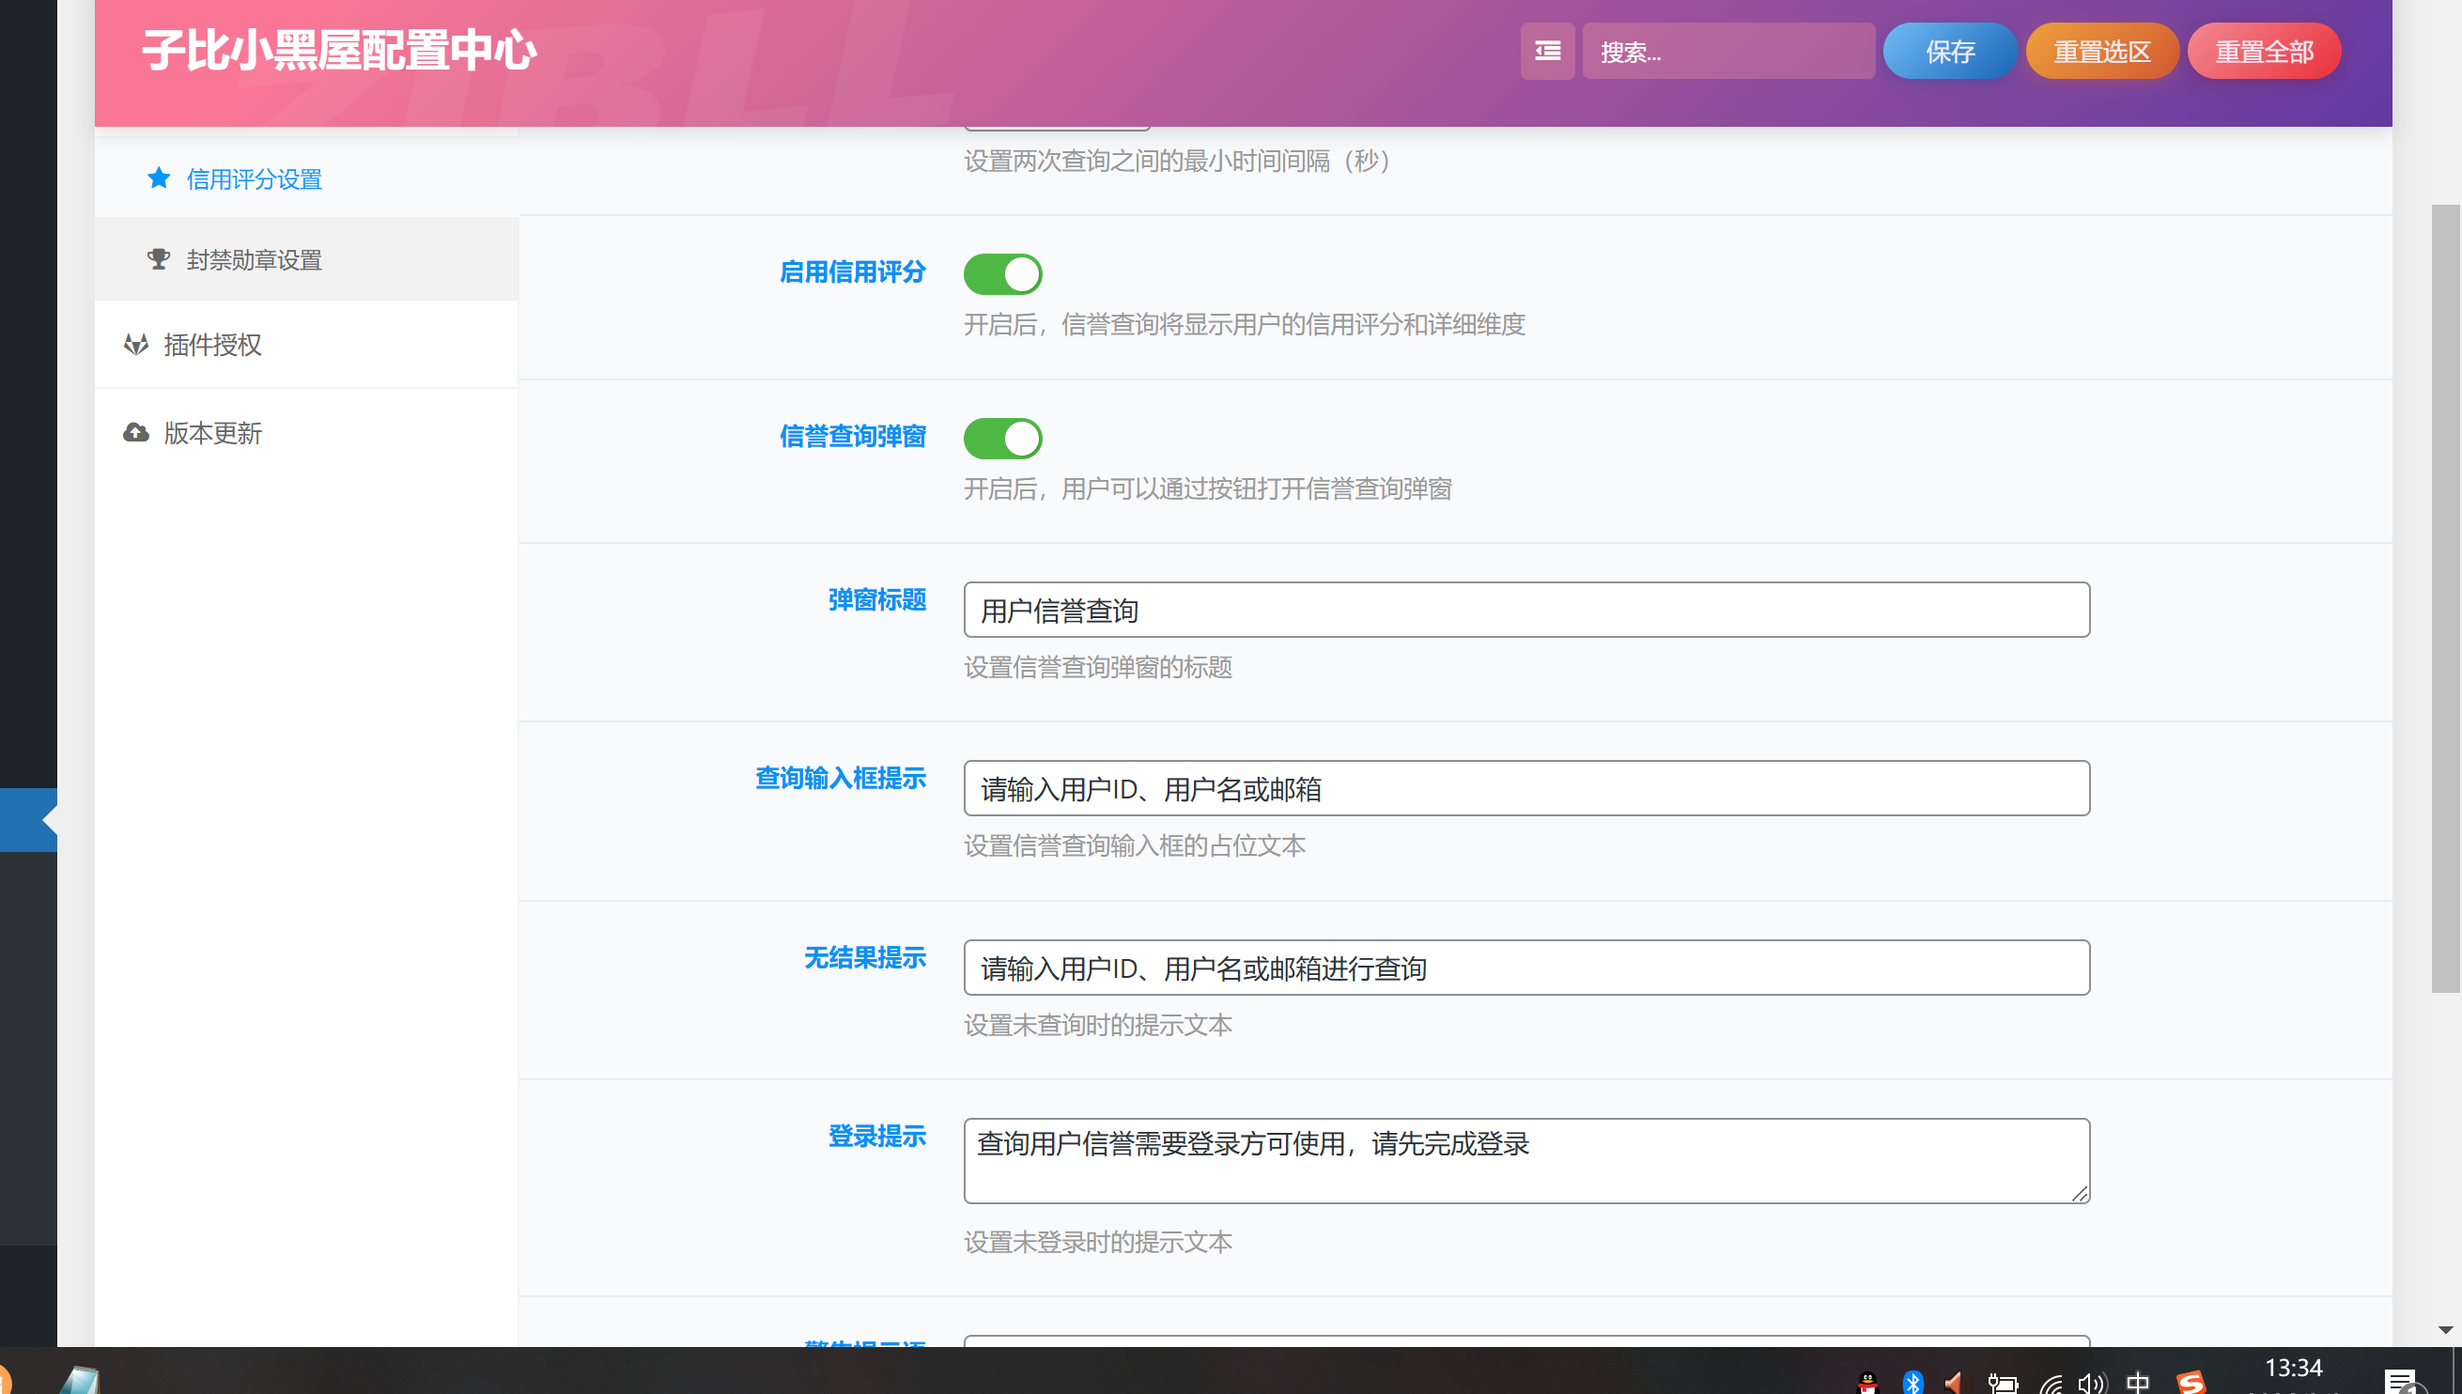The image size is (2462, 1394).
Task: Open 信用评分设置 section
Action: click(x=306, y=178)
